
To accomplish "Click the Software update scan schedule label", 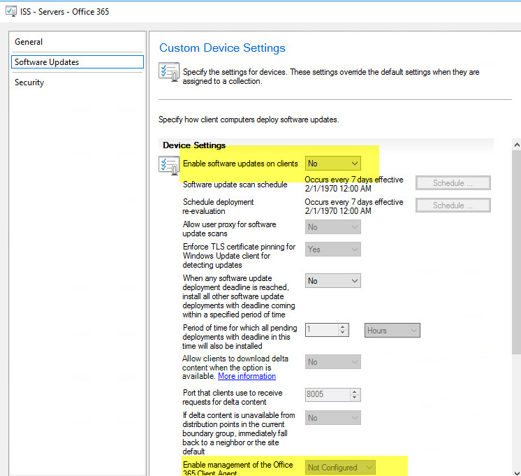I will [235, 185].
